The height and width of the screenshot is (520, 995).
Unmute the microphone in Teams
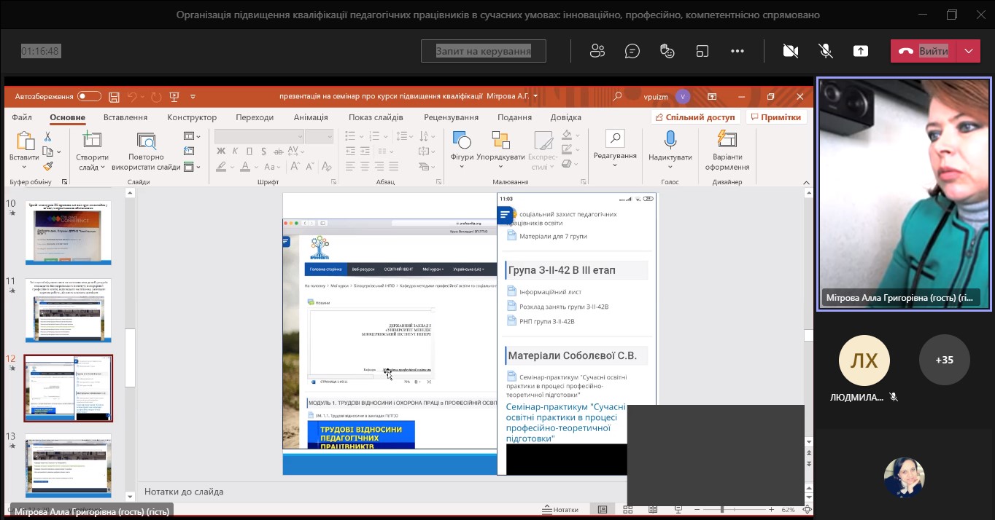tap(826, 51)
